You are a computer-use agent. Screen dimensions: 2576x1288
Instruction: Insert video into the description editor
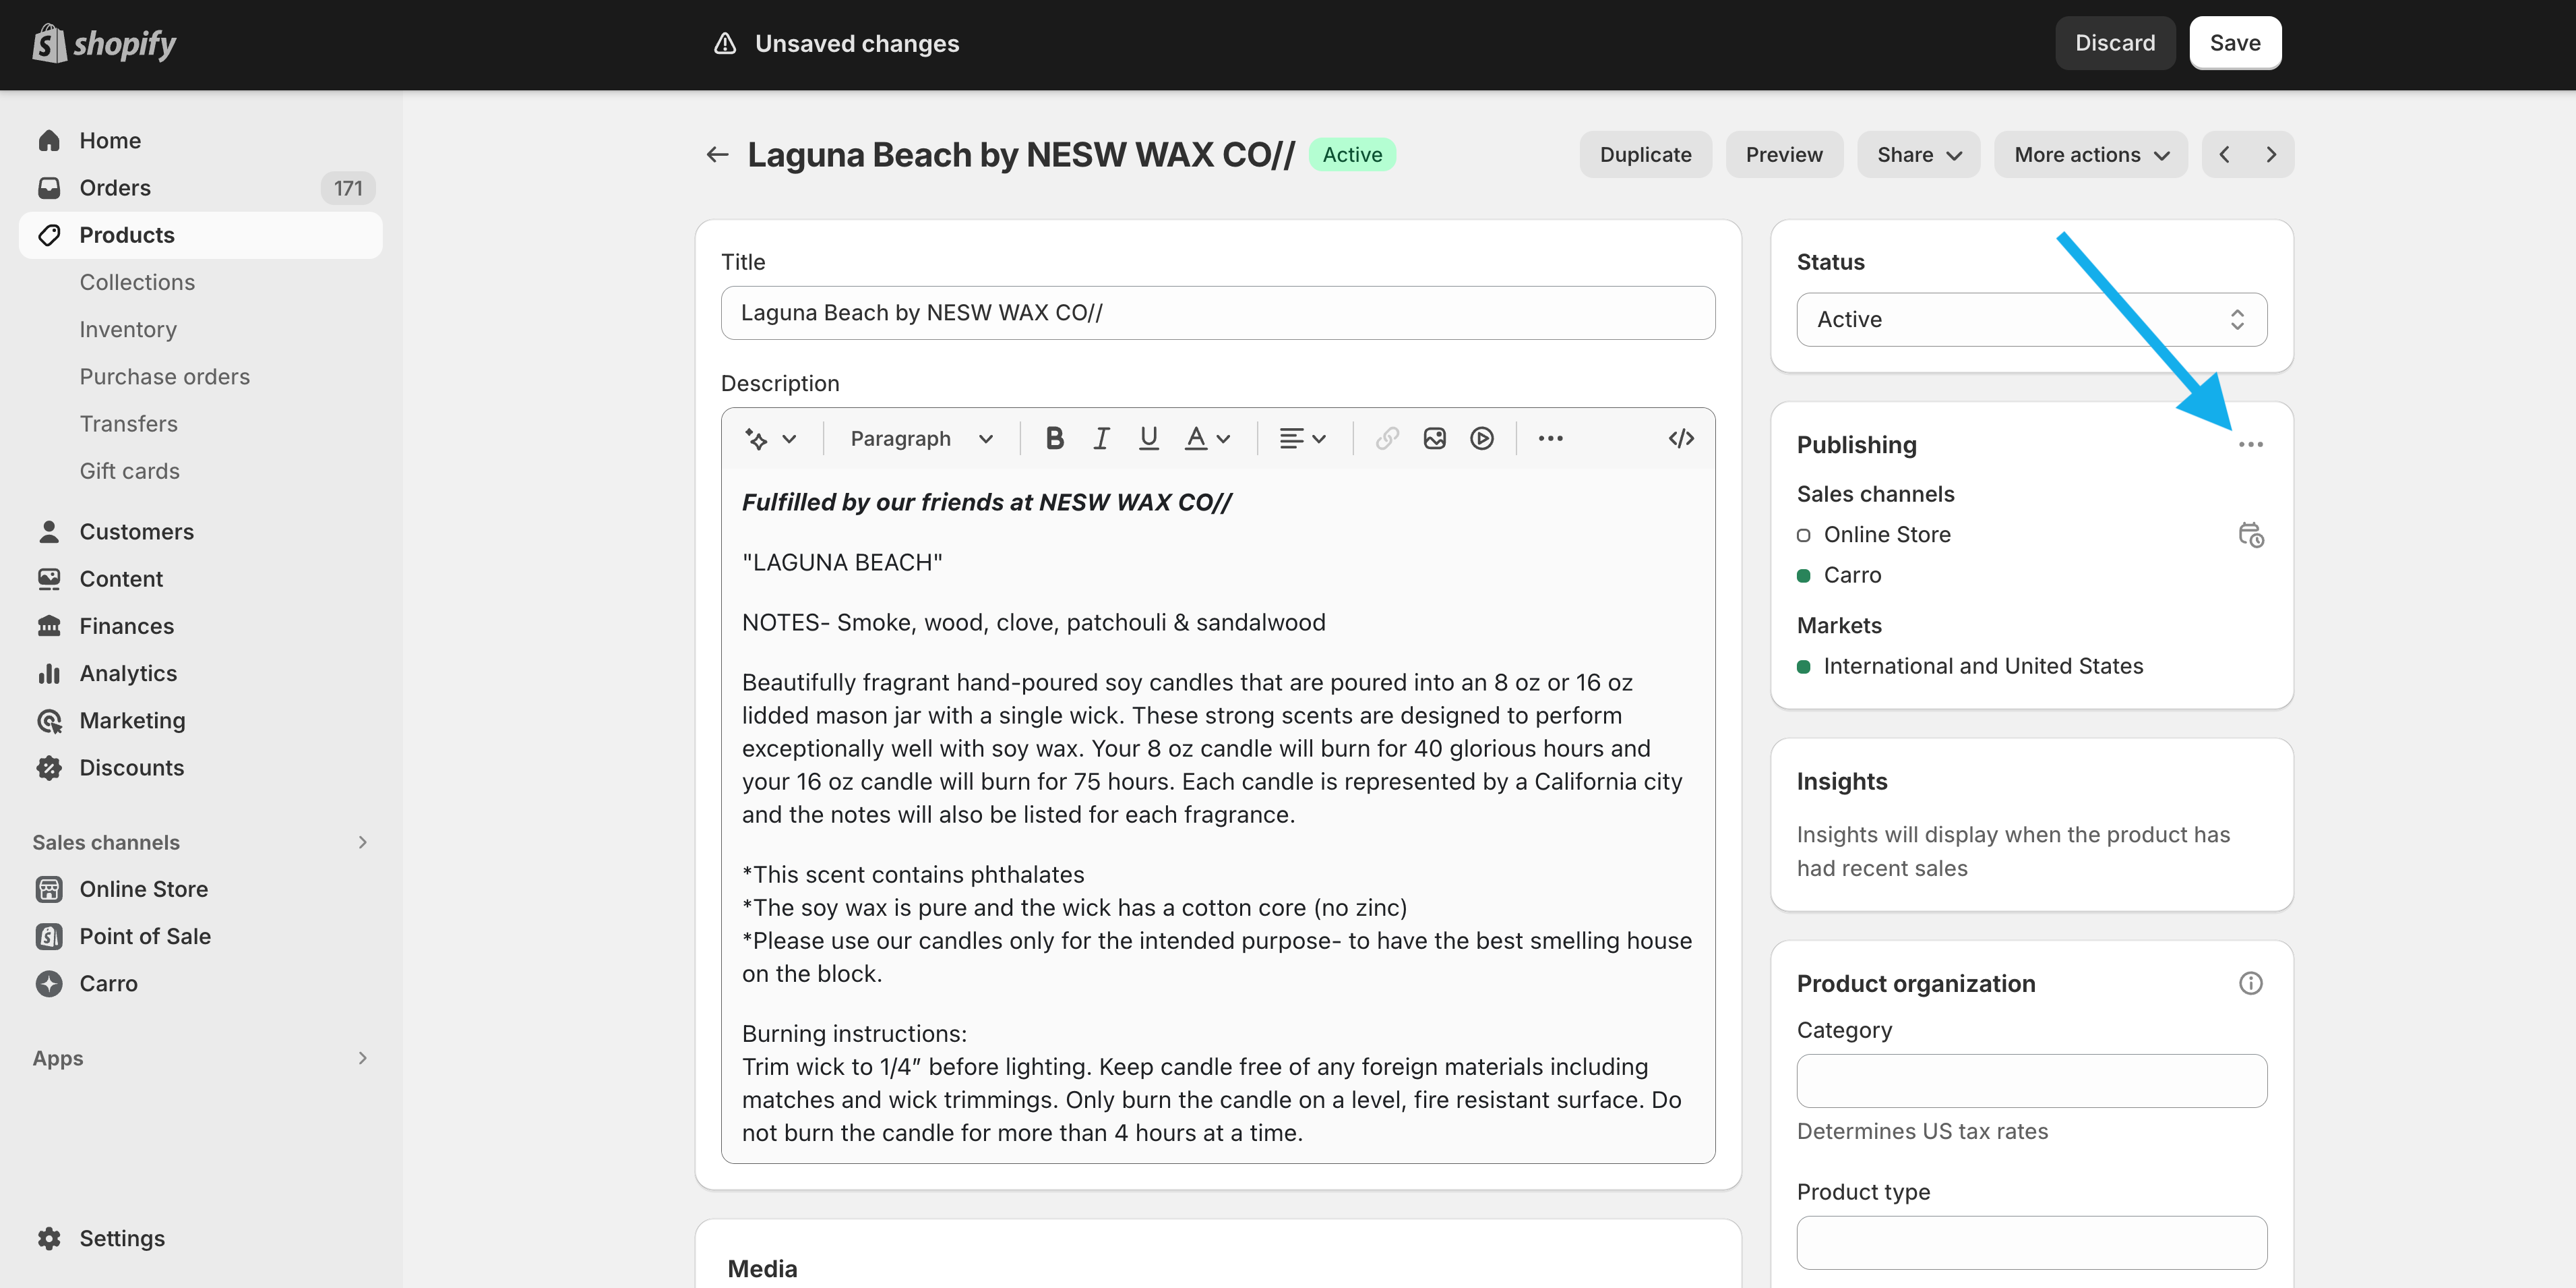click(x=1481, y=438)
